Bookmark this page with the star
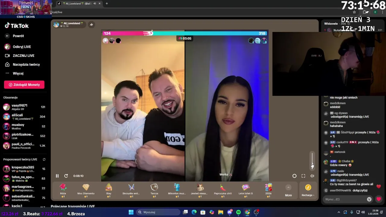Screen dimensions: 386x217 point(354,12)
